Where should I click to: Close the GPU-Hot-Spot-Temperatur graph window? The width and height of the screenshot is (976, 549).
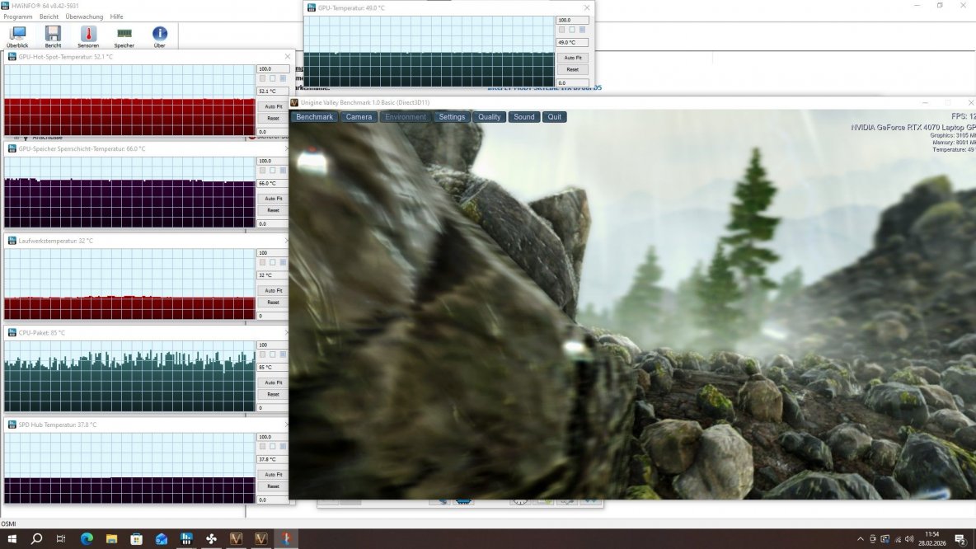(287, 57)
